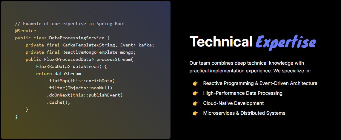Screen dimensions: 341x140
Task: Click the 'Technical' heading word
Action: (221, 41)
